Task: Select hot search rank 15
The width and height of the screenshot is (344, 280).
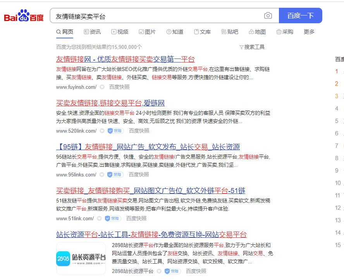Action: 338,245
